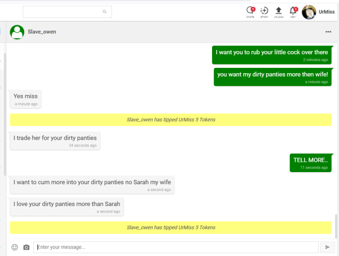Click the first yellow tip notification banner

170,120
